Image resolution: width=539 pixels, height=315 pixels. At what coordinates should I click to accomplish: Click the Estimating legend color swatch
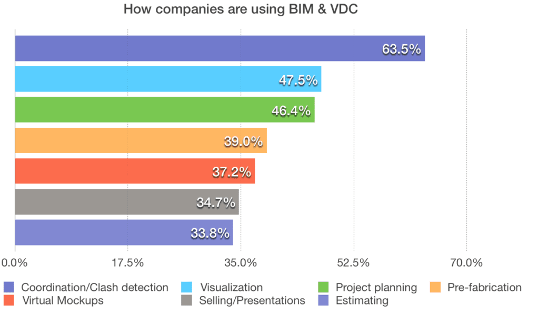coord(324,300)
